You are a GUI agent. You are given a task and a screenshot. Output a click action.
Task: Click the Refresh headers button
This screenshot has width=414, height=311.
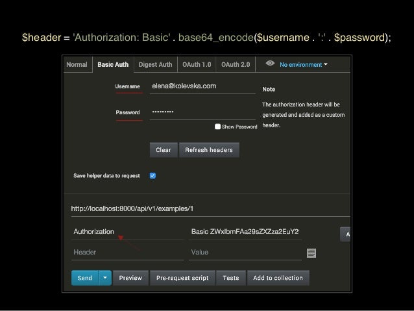pyautogui.click(x=208, y=150)
